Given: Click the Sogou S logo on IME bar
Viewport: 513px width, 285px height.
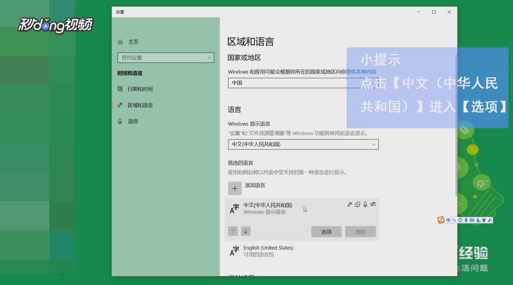Looking at the screenshot, I should (441, 220).
